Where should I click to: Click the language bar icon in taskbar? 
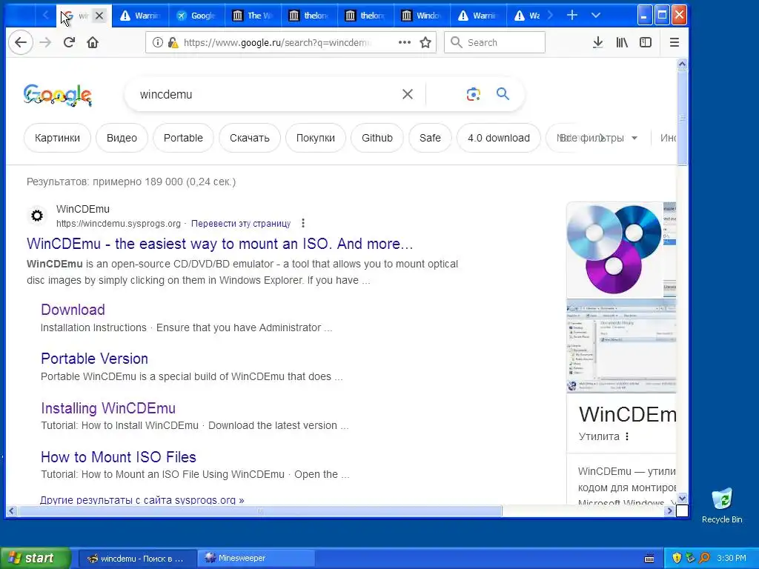pos(649,559)
